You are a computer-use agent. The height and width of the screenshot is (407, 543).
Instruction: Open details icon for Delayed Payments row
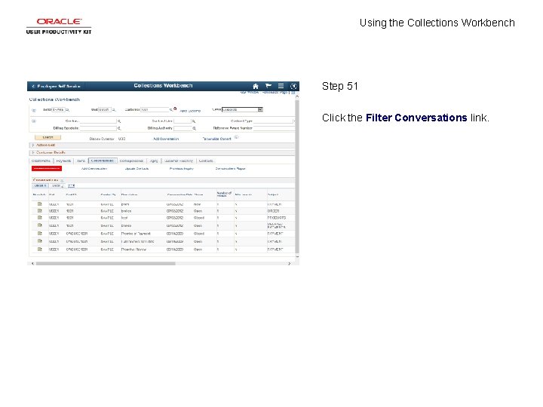pos(40,225)
